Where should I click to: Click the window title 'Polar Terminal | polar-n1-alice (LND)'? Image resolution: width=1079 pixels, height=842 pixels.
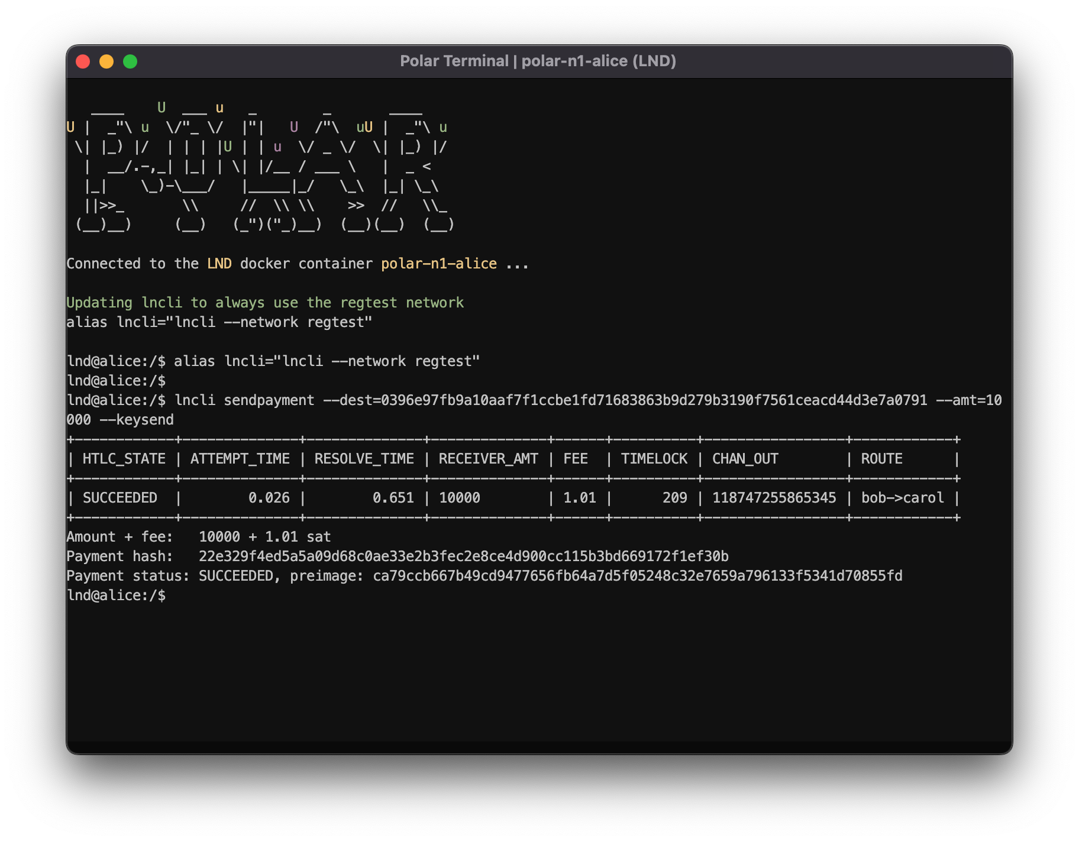tap(538, 61)
